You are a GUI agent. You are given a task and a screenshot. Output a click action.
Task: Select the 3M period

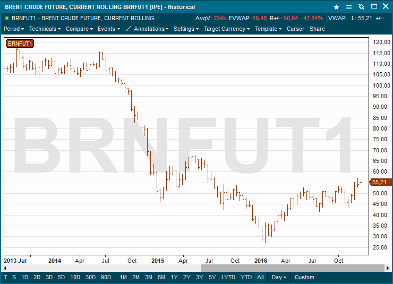pyautogui.click(x=149, y=277)
